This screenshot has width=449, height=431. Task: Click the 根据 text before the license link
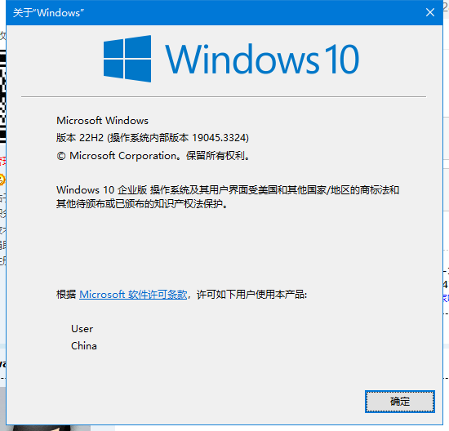(x=66, y=295)
